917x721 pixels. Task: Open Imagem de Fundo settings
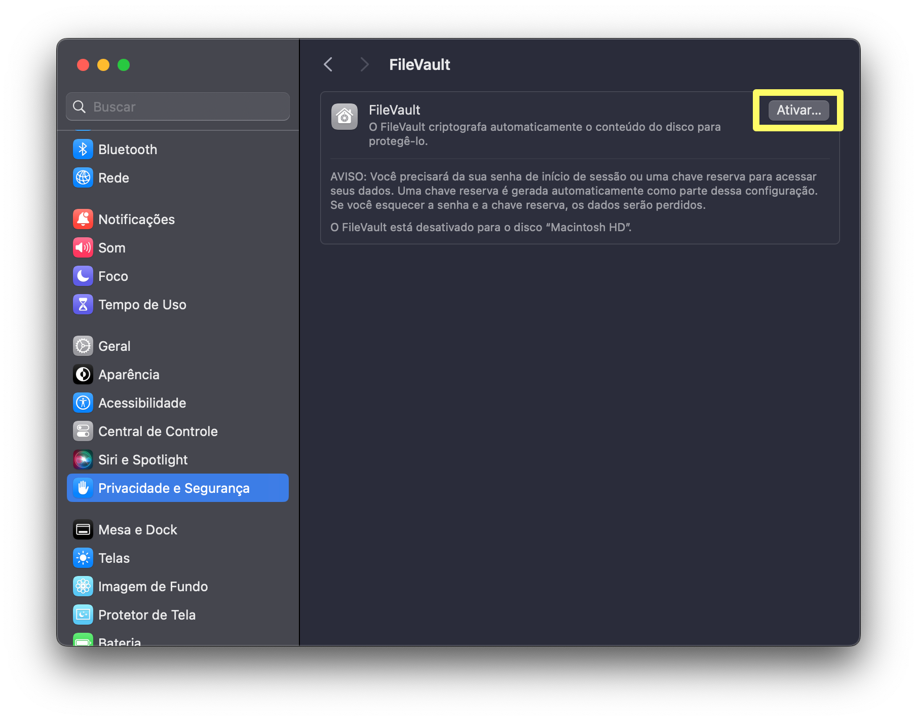click(x=153, y=586)
